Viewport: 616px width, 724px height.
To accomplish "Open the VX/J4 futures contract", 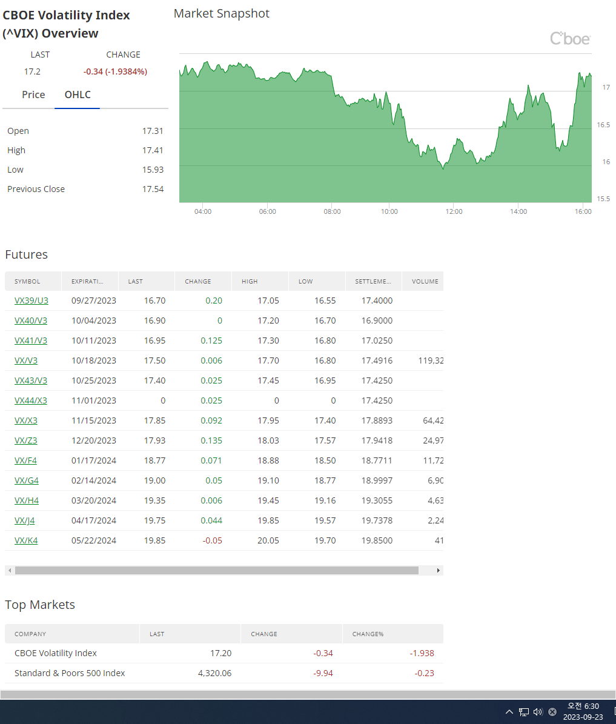I will 24,520.
